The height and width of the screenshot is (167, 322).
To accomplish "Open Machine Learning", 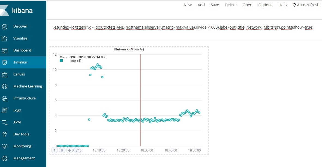I will pos(28,86).
